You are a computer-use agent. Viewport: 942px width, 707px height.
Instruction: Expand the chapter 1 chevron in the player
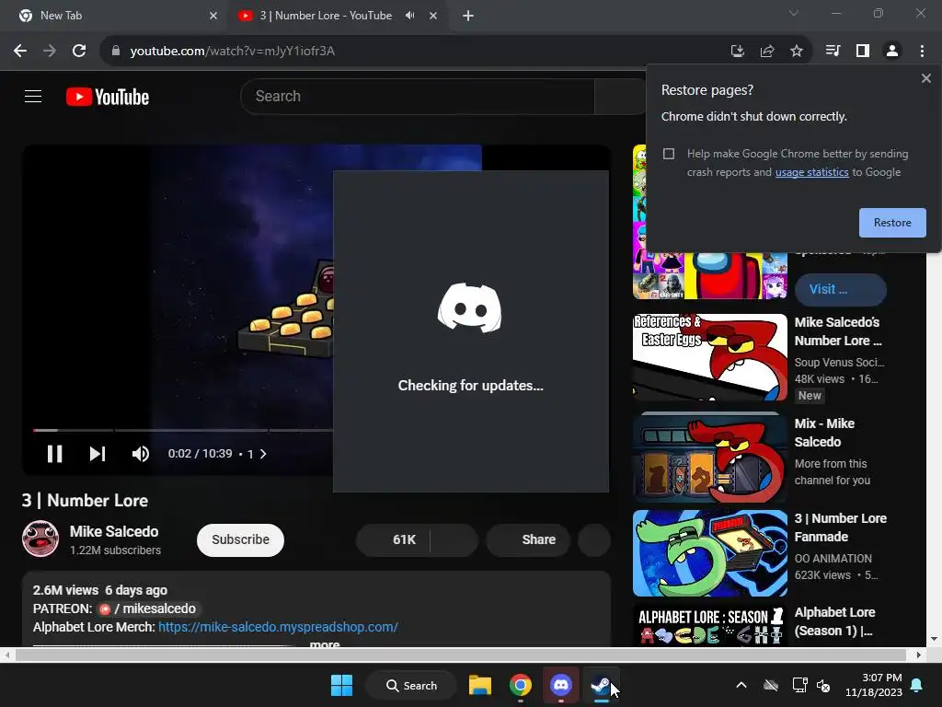pos(263,454)
